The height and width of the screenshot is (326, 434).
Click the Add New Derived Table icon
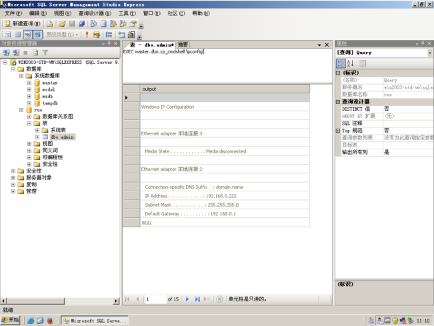click(131, 35)
